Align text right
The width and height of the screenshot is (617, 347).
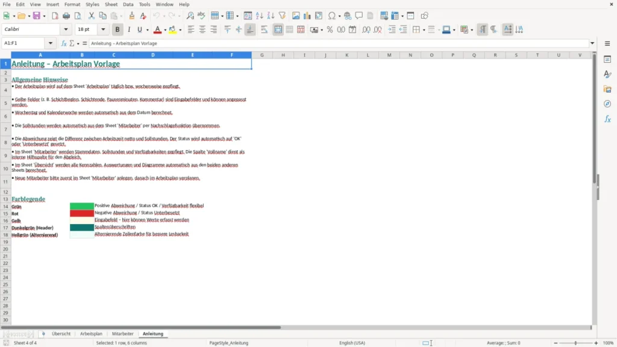pos(214,30)
